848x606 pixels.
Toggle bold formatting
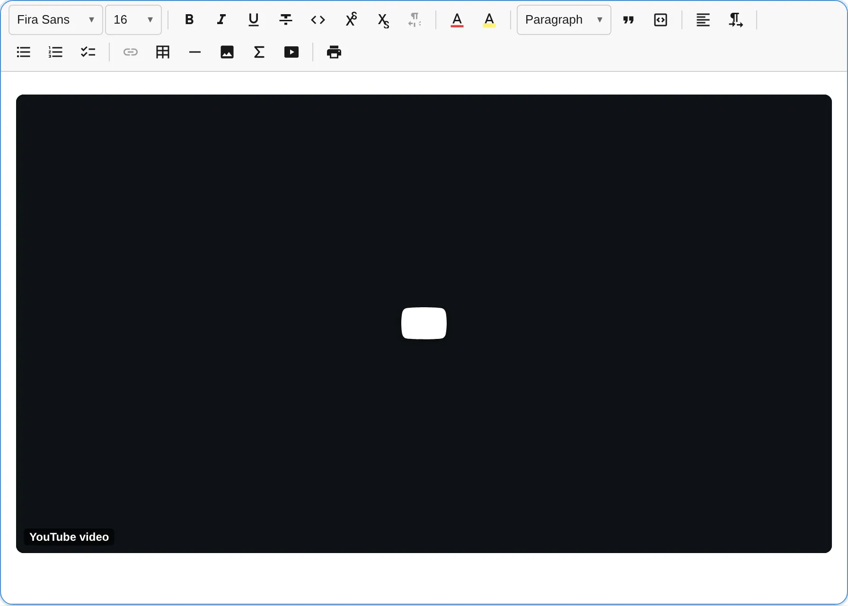click(x=189, y=20)
